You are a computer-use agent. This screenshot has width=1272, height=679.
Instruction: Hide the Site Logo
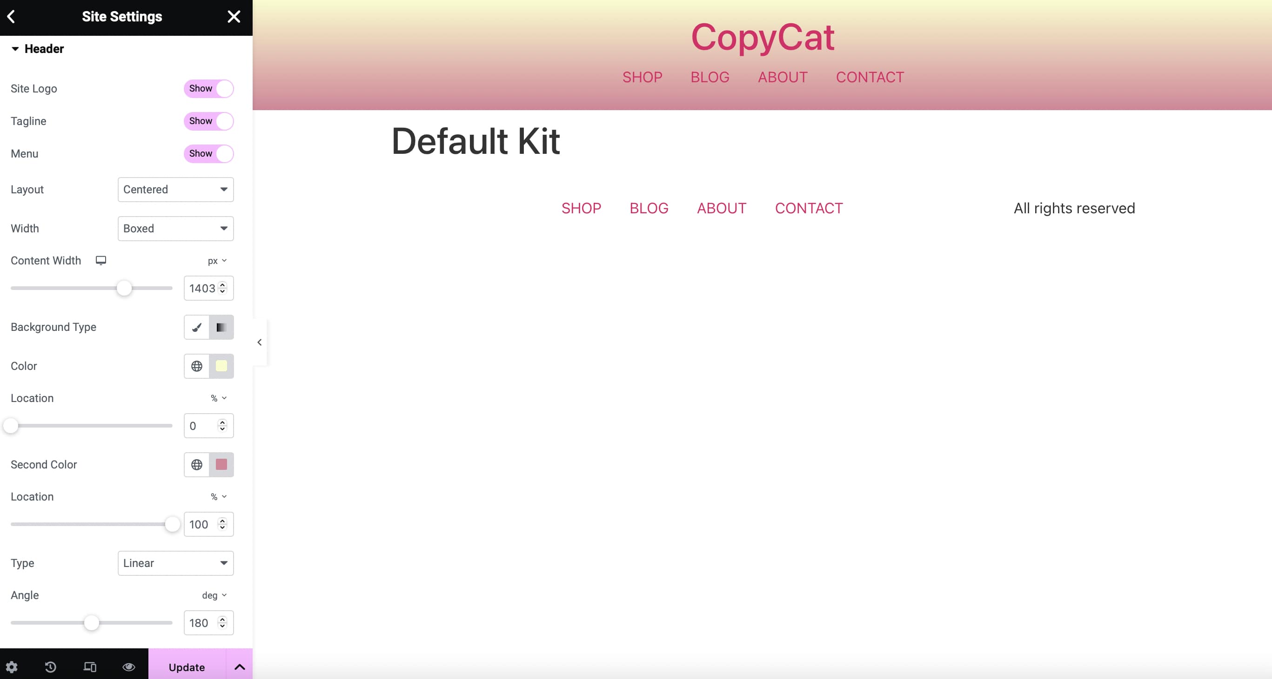tap(208, 89)
